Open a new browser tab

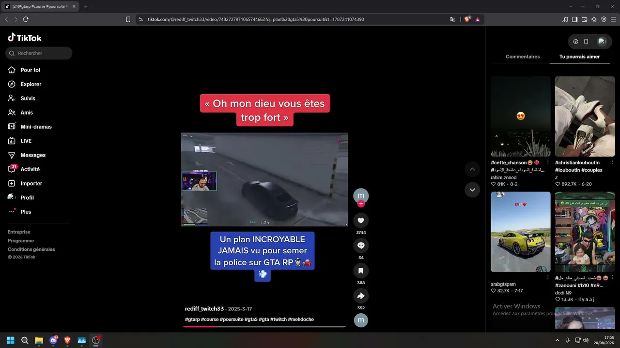click(86, 6)
